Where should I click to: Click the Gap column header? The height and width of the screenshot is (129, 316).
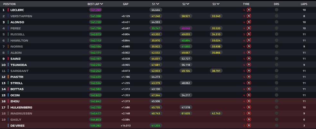pyautogui.click(x=126, y=4)
